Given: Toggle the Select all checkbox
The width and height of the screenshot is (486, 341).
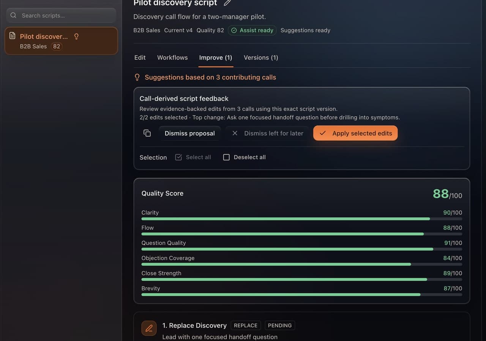Looking at the screenshot, I should (x=178, y=157).
